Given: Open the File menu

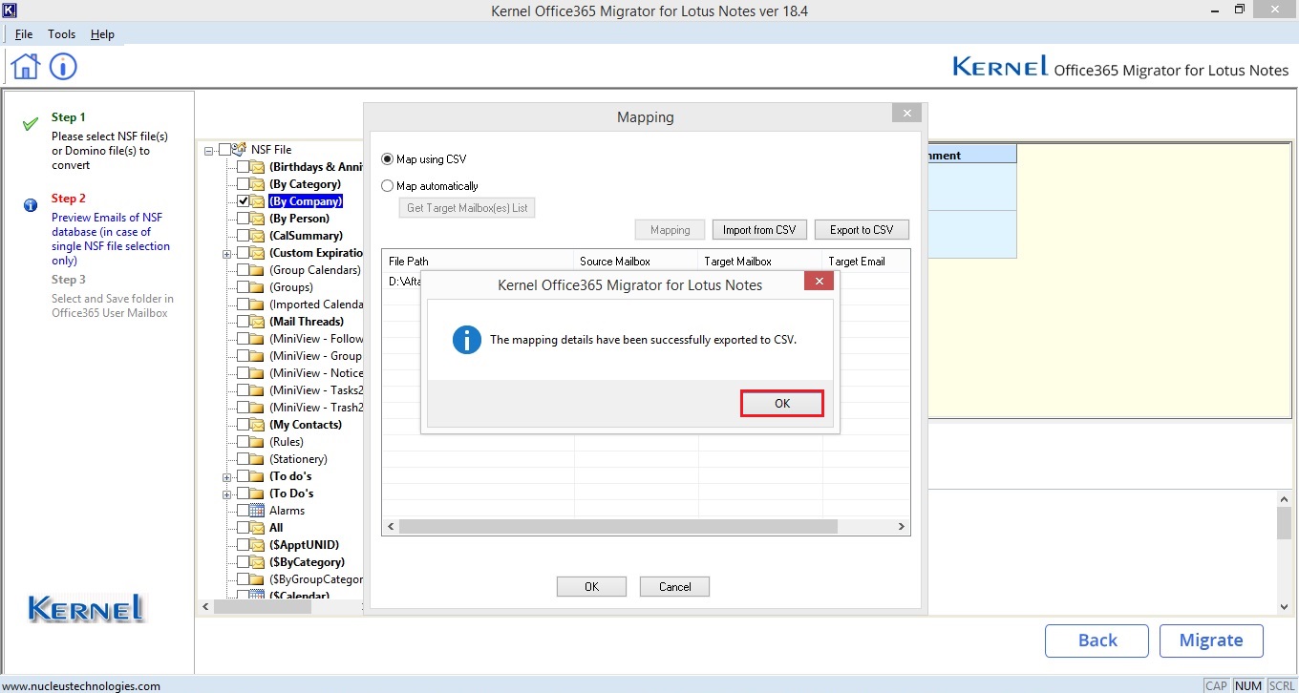Looking at the screenshot, I should click(24, 34).
